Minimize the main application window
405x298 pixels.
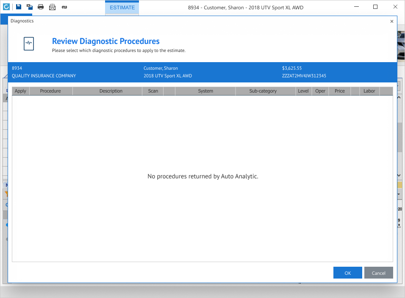(356, 7)
